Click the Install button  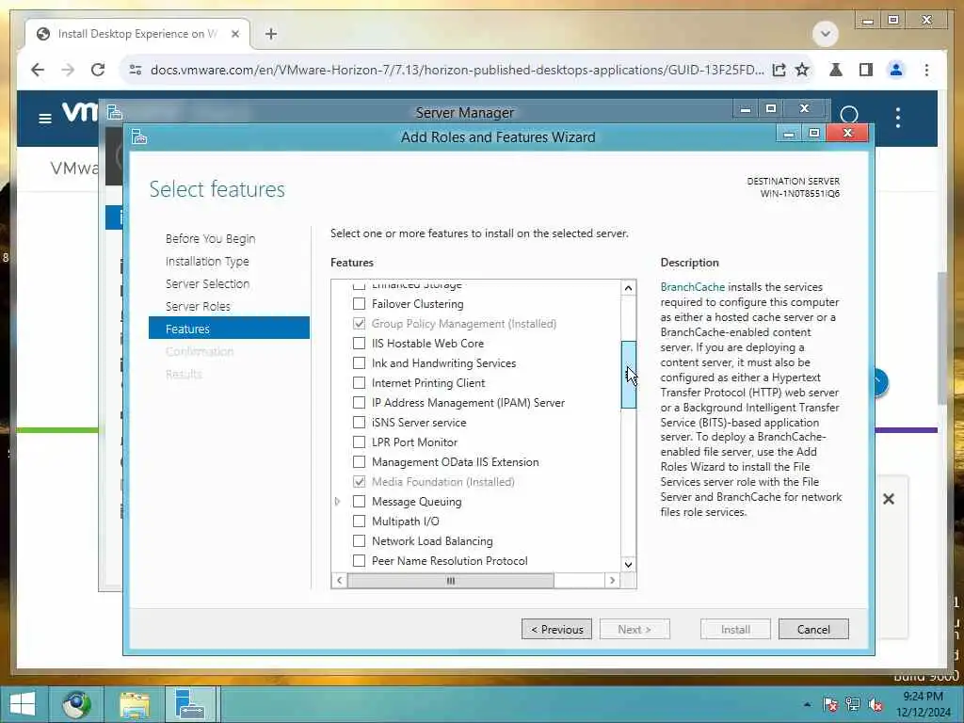pyautogui.click(x=735, y=629)
